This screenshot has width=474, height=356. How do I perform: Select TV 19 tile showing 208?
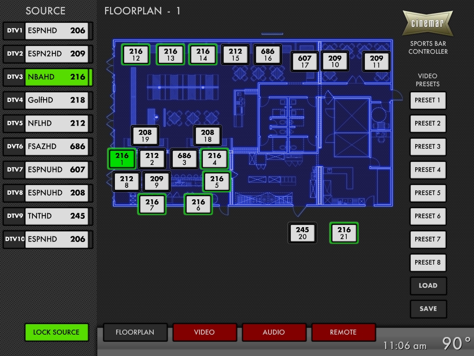tap(145, 136)
